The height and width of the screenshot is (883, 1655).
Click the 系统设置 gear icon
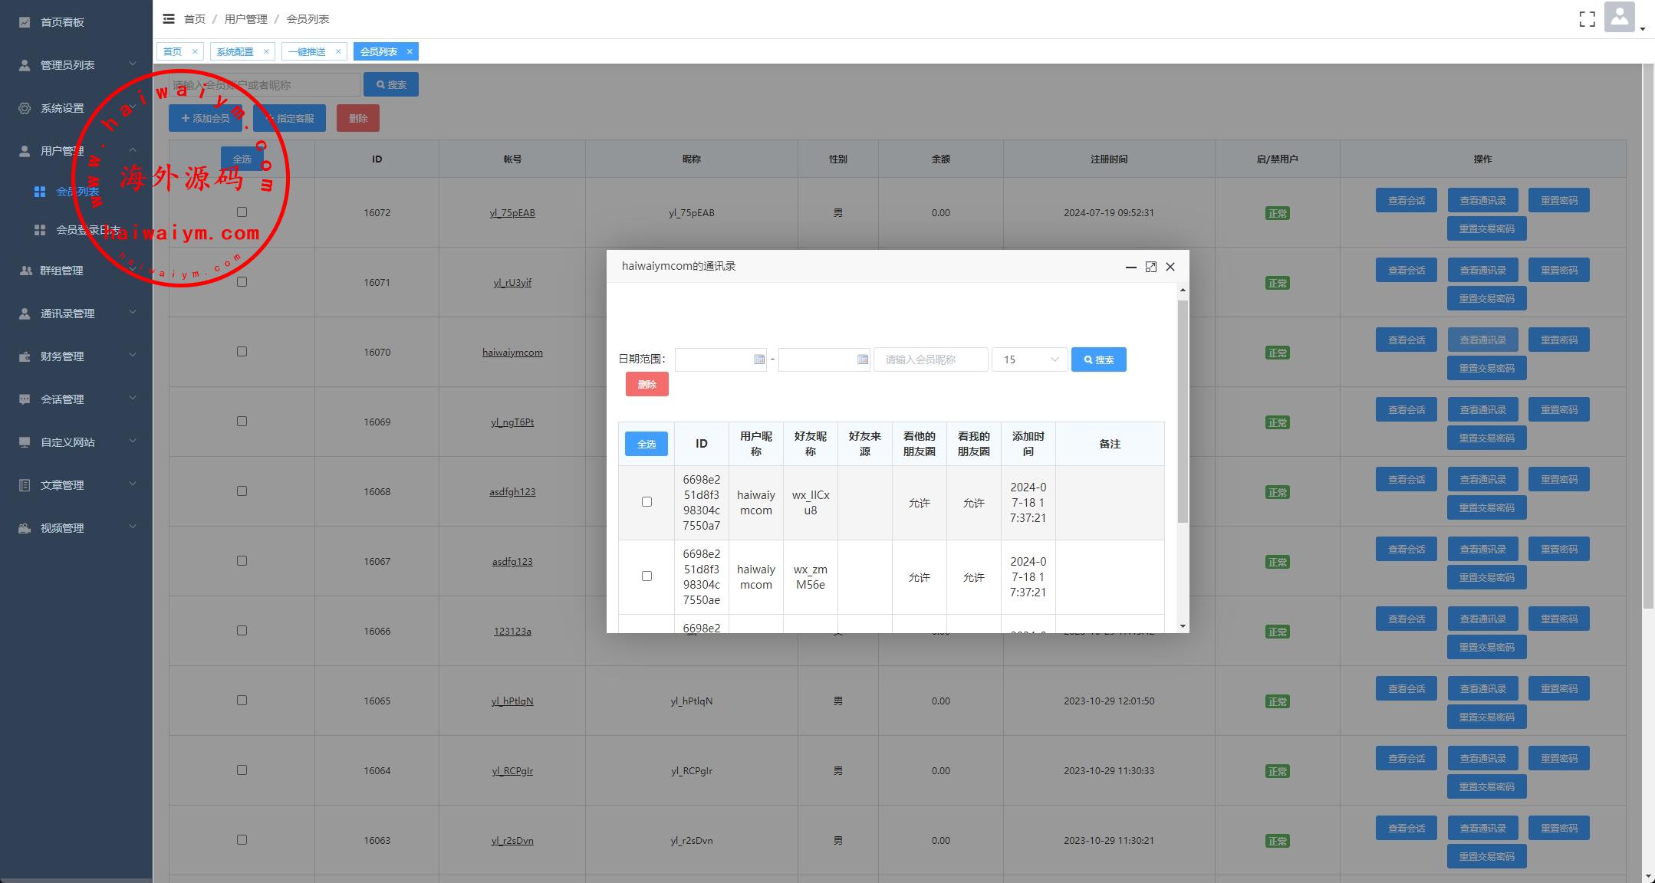tap(25, 108)
